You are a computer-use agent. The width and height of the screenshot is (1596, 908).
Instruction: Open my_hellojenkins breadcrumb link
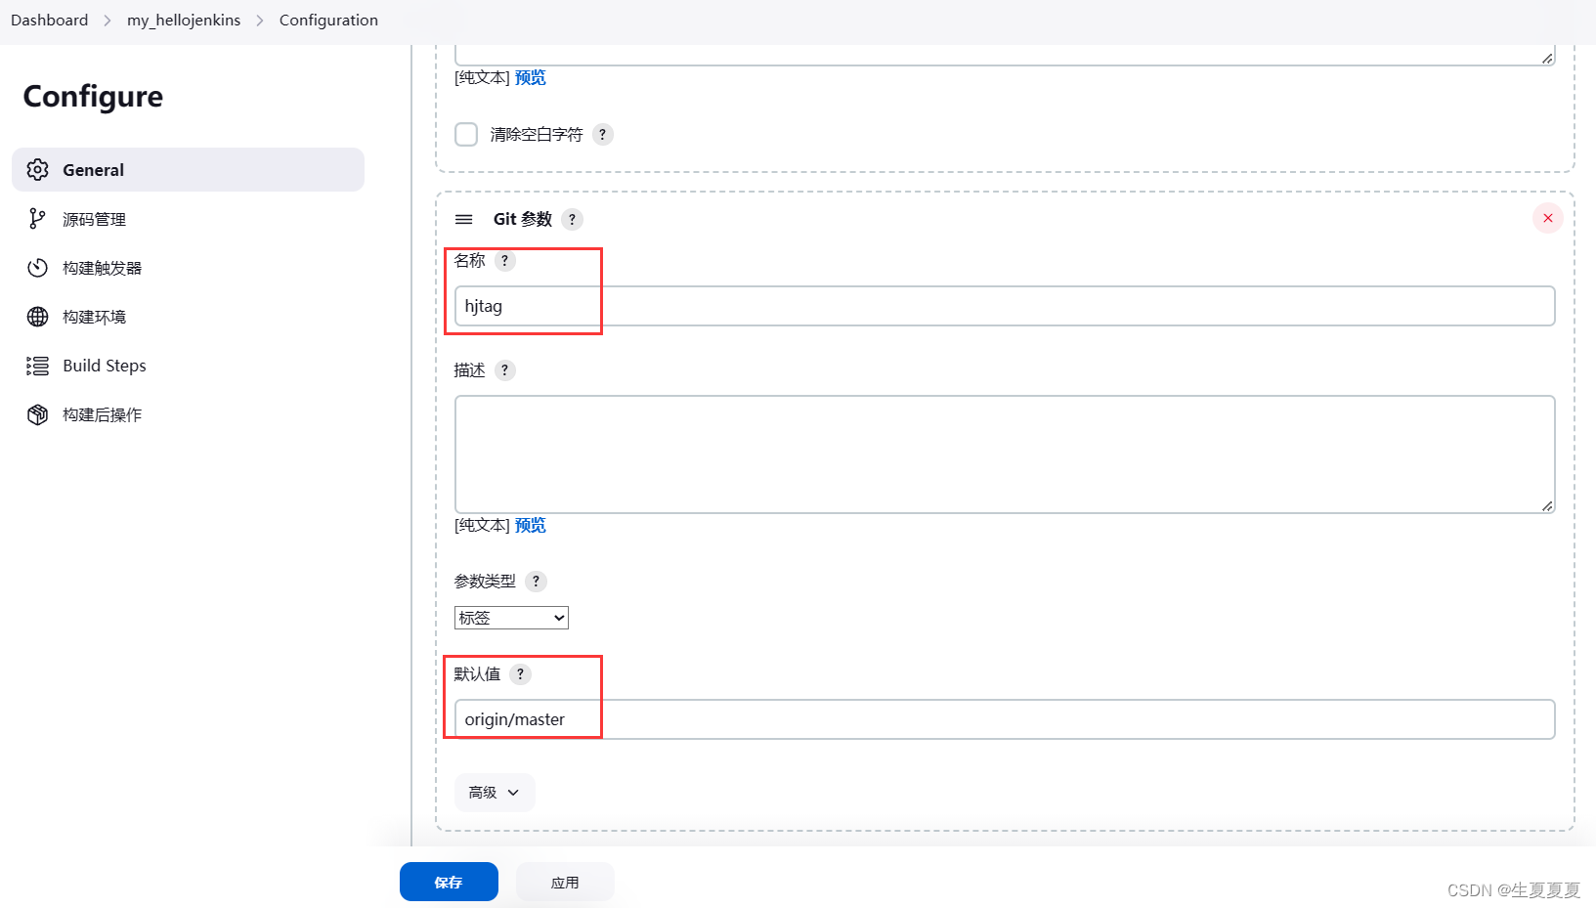click(x=184, y=21)
